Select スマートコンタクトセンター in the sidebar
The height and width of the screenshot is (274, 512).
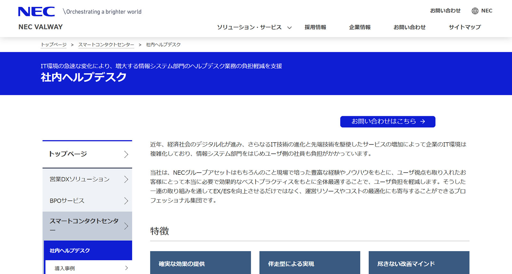click(x=87, y=226)
